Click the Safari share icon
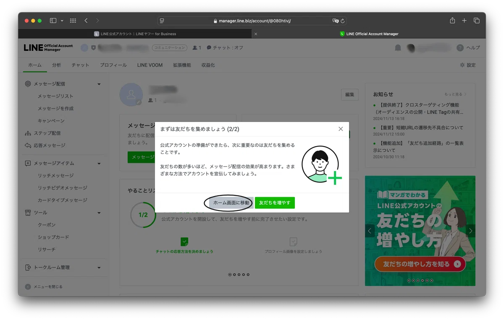The image size is (504, 320). point(452,20)
